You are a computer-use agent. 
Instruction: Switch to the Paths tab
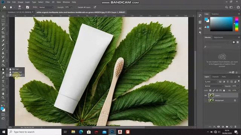tap(224, 76)
